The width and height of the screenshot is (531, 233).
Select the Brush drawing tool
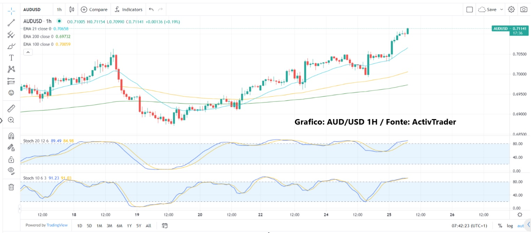(11, 46)
